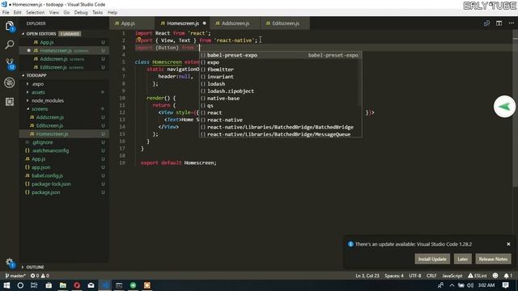The image size is (518, 291).
Task: Open Addscreen.js in screens folder tree
Action: [50, 117]
